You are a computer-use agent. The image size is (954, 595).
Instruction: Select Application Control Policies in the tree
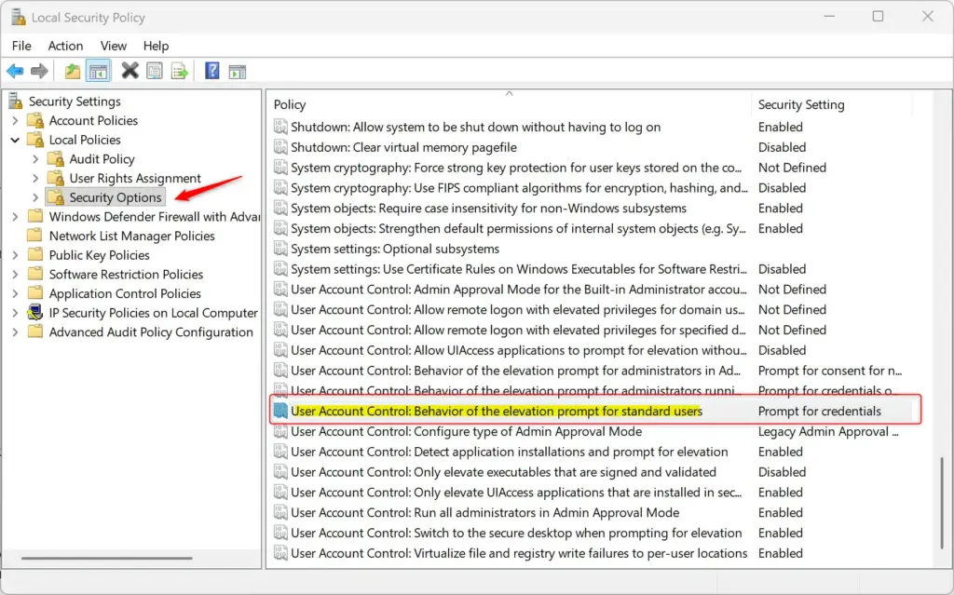[125, 293]
